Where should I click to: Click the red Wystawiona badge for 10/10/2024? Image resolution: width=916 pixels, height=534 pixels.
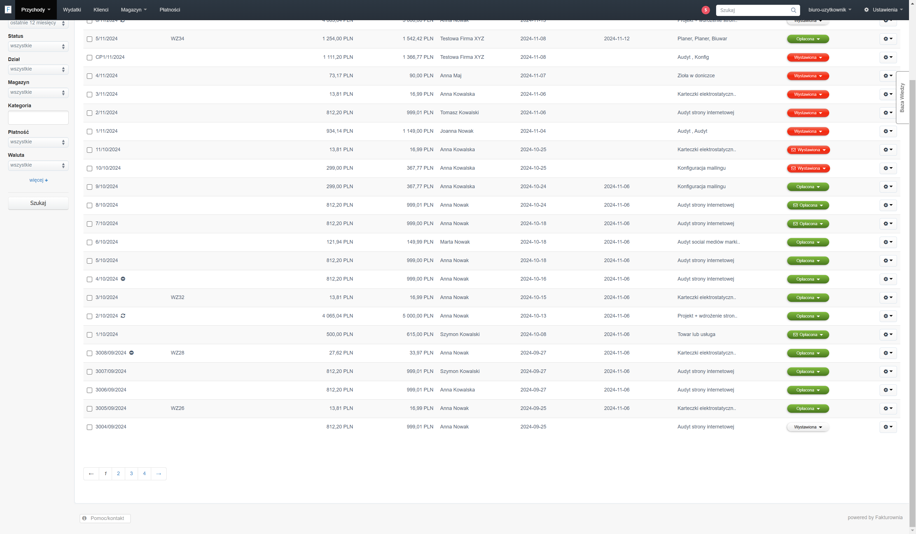pyautogui.click(x=808, y=168)
